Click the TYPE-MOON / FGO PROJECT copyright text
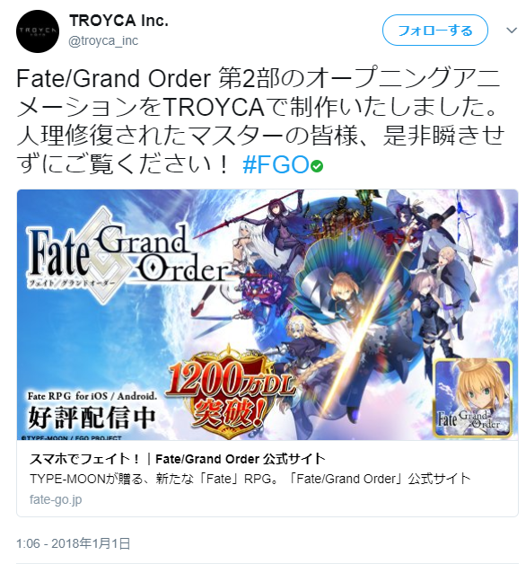 71,437
